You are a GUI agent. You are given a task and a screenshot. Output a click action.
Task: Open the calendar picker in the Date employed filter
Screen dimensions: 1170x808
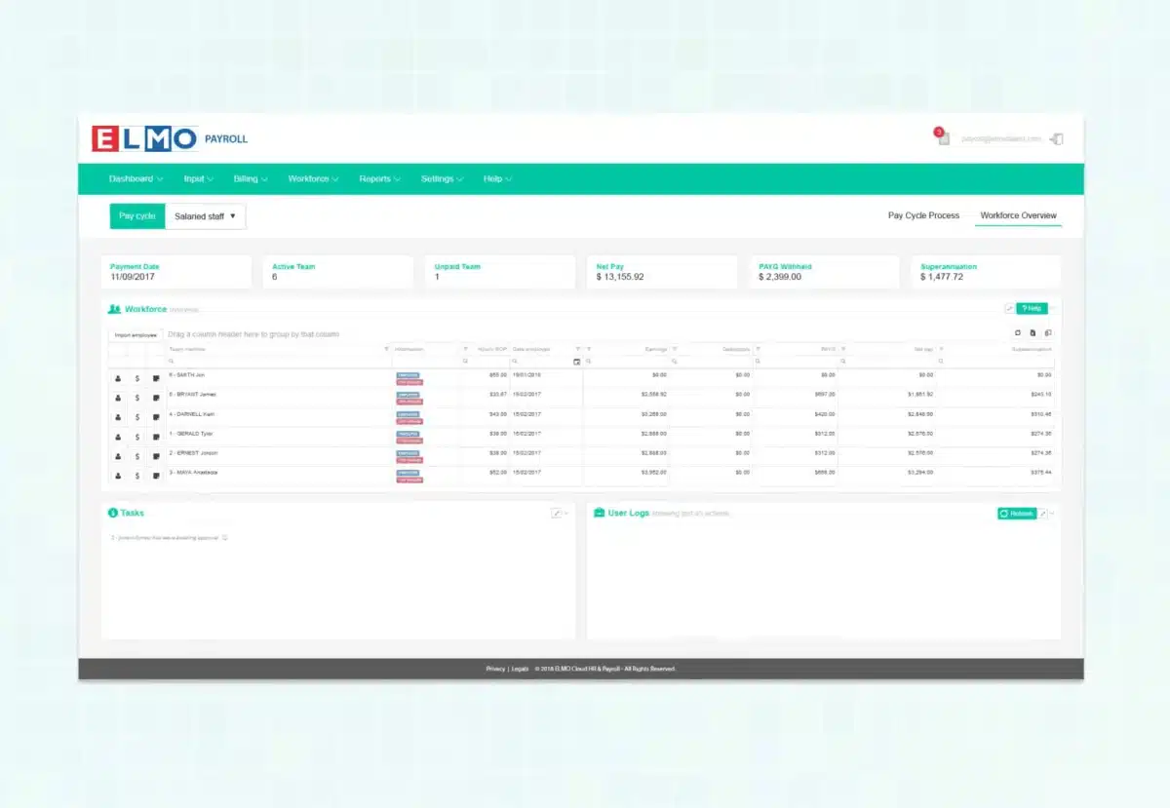577,362
